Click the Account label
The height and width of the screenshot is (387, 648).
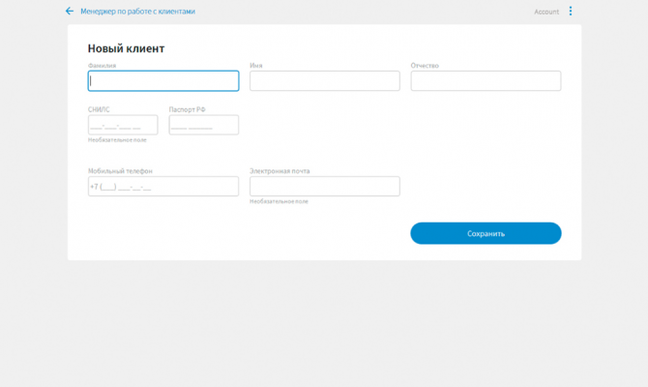point(546,12)
